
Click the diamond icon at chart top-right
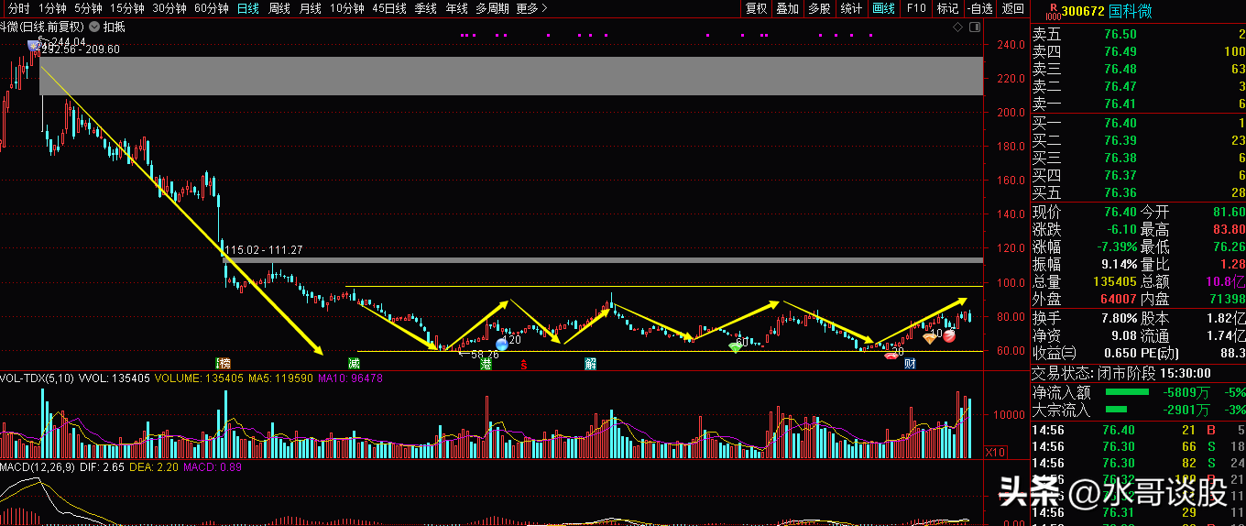coord(958,27)
